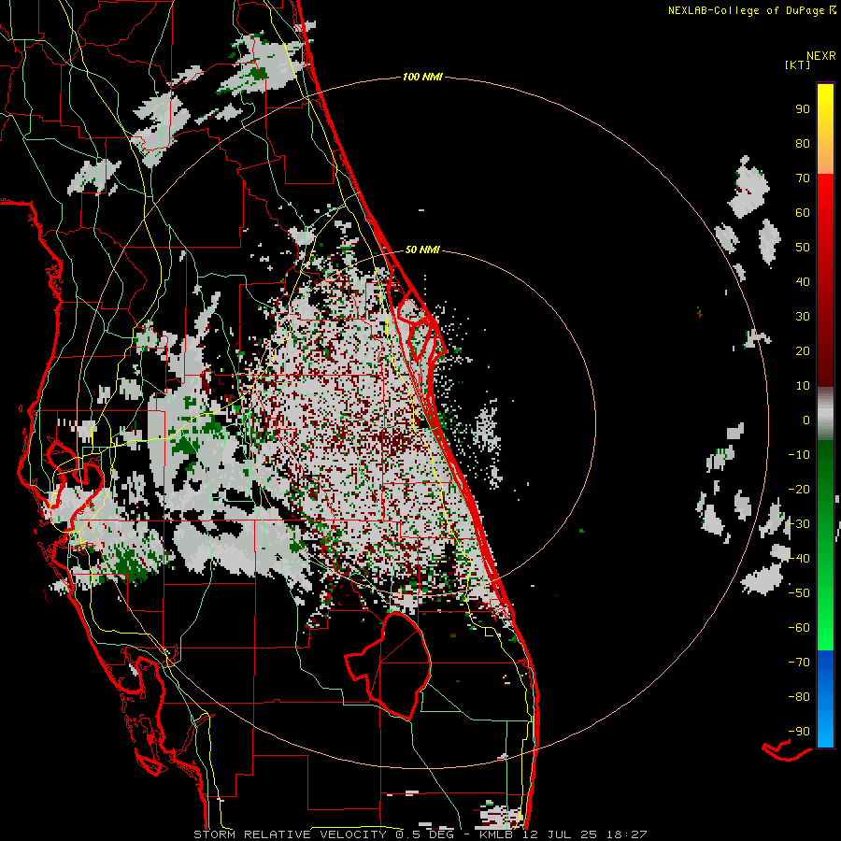
Task: Select the 50 NMI range ring label
Action: 422,249
